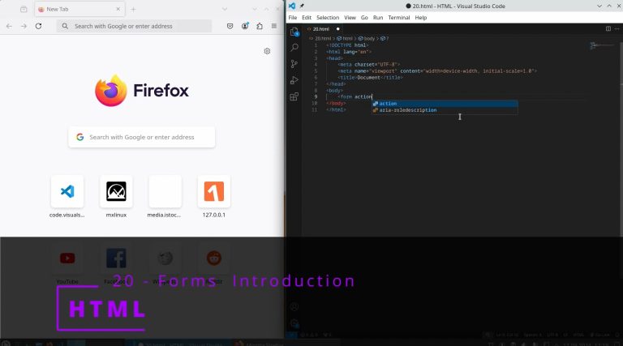Choose 'aria-roledescription' autocomplete suggestion
Viewport: 623px width, 346px height.
[445, 110]
